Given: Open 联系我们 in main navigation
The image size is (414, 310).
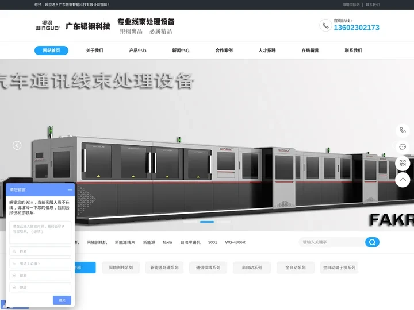Looking at the screenshot, I should 353,51.
